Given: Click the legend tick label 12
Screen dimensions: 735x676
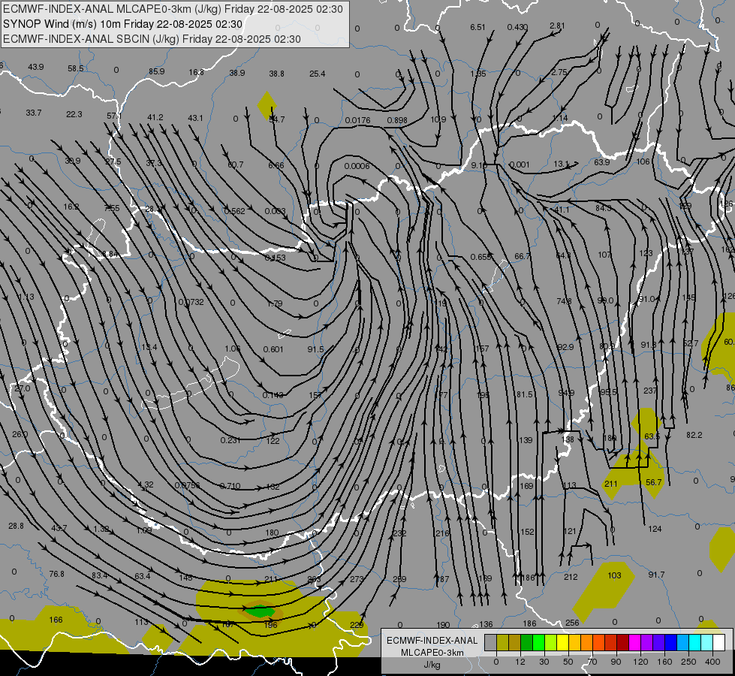Looking at the screenshot, I should pos(520,662).
